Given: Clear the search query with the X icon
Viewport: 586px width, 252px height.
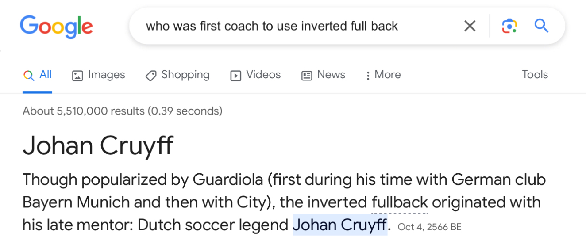Looking at the screenshot, I should click(x=470, y=26).
